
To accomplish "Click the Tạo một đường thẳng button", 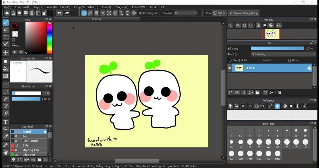I will [x=243, y=13].
